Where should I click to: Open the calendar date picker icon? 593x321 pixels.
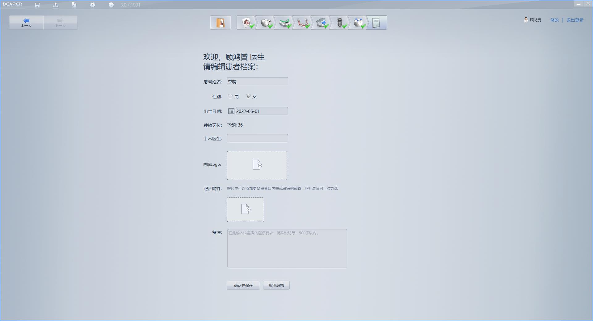tap(231, 111)
